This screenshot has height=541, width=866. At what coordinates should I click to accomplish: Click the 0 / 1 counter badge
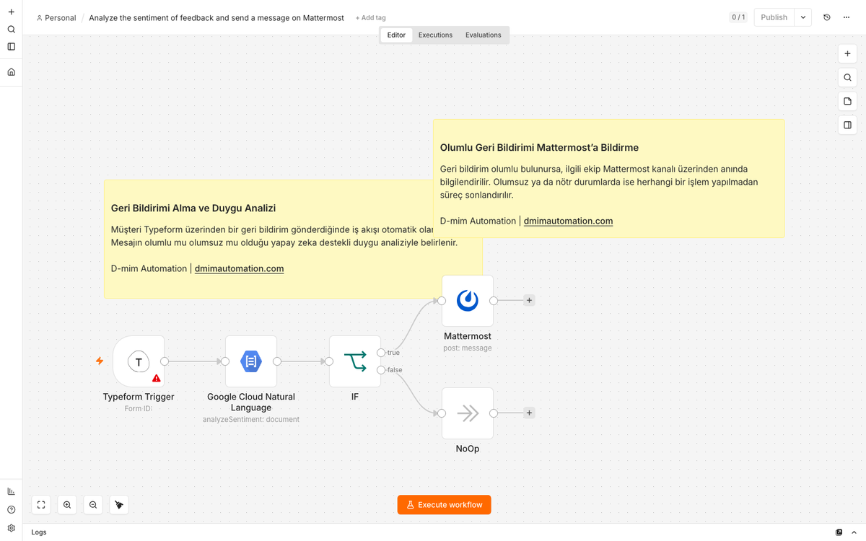738,17
